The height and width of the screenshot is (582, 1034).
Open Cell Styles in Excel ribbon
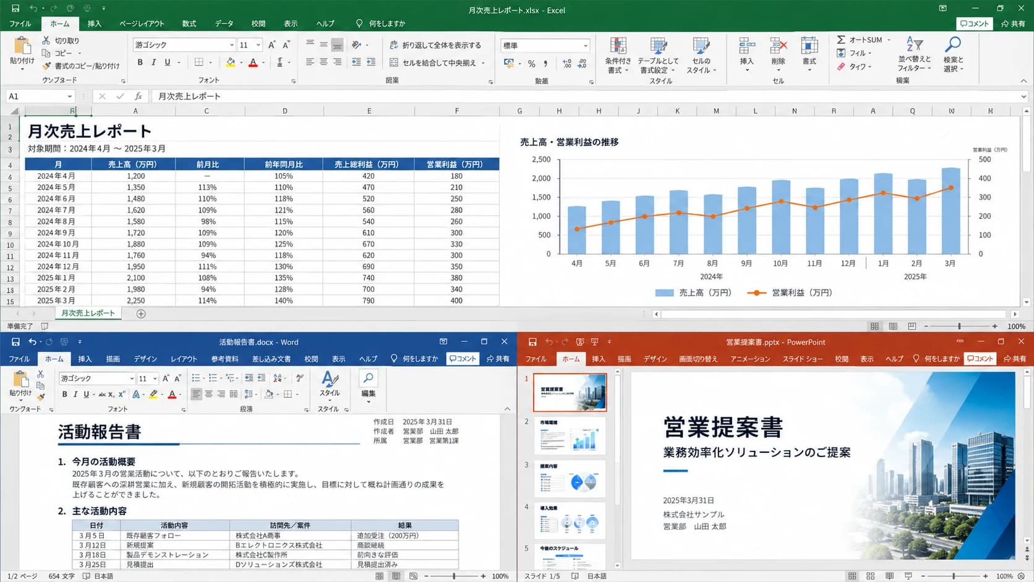pyautogui.click(x=701, y=56)
